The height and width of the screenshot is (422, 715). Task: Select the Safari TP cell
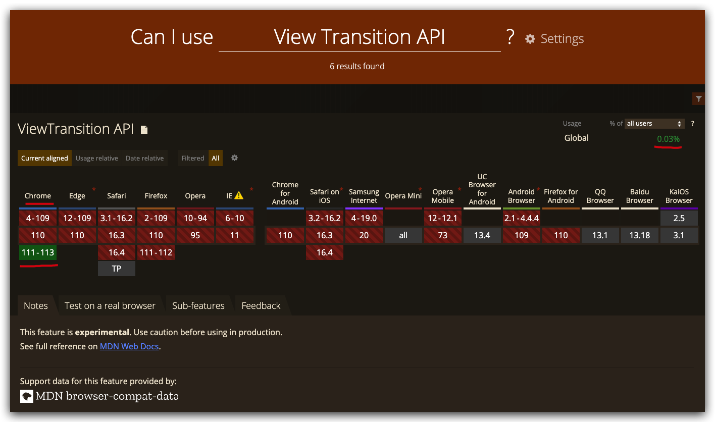tap(117, 269)
